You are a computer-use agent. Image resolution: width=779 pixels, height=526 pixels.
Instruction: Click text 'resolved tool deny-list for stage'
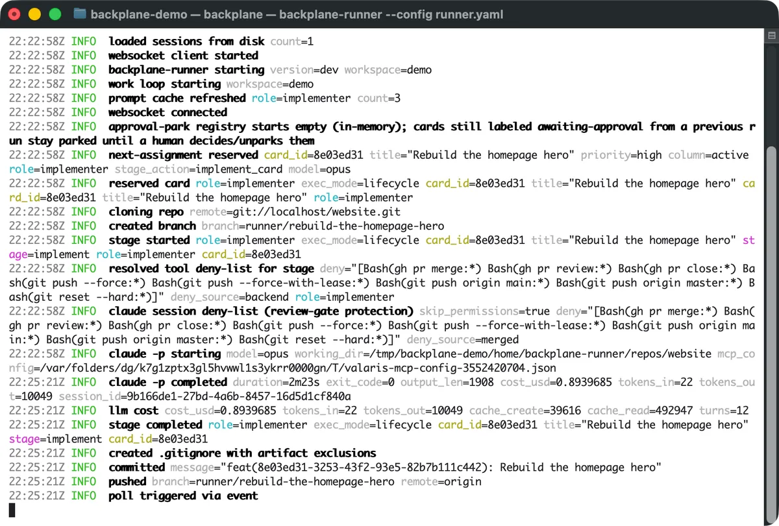click(x=211, y=270)
